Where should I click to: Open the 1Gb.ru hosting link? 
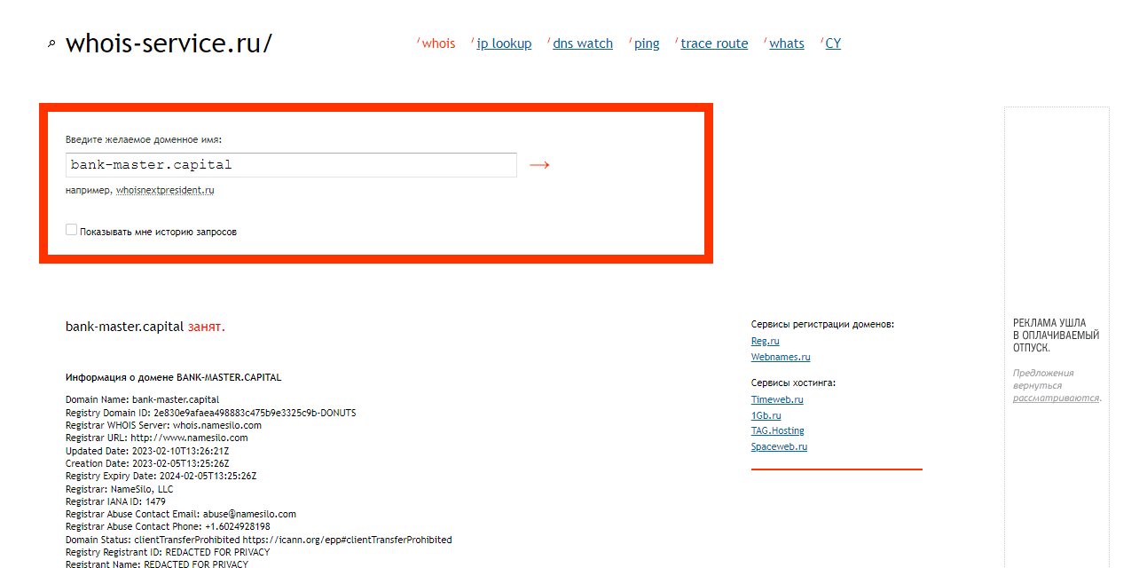766,415
